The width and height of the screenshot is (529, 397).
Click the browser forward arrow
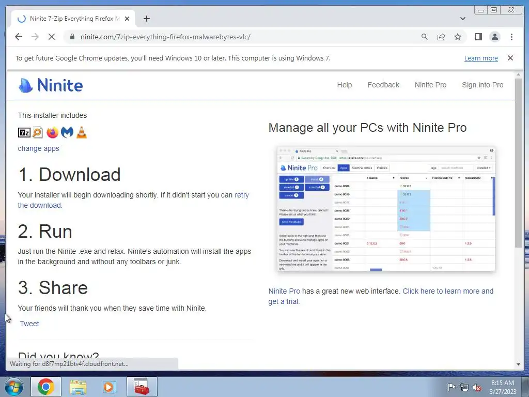[x=35, y=37]
